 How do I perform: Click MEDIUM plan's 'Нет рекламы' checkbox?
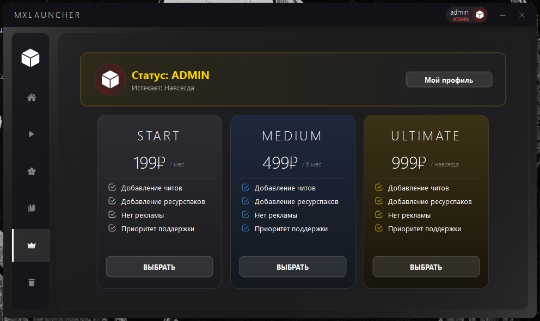tap(246, 215)
